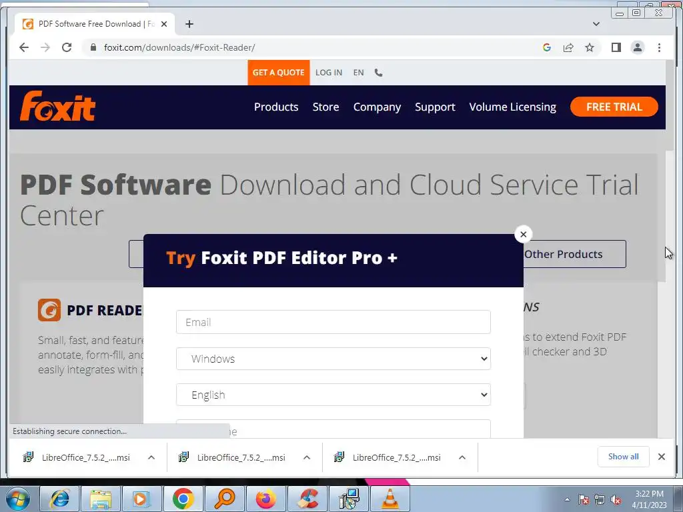Open a new browser tab

click(x=189, y=24)
